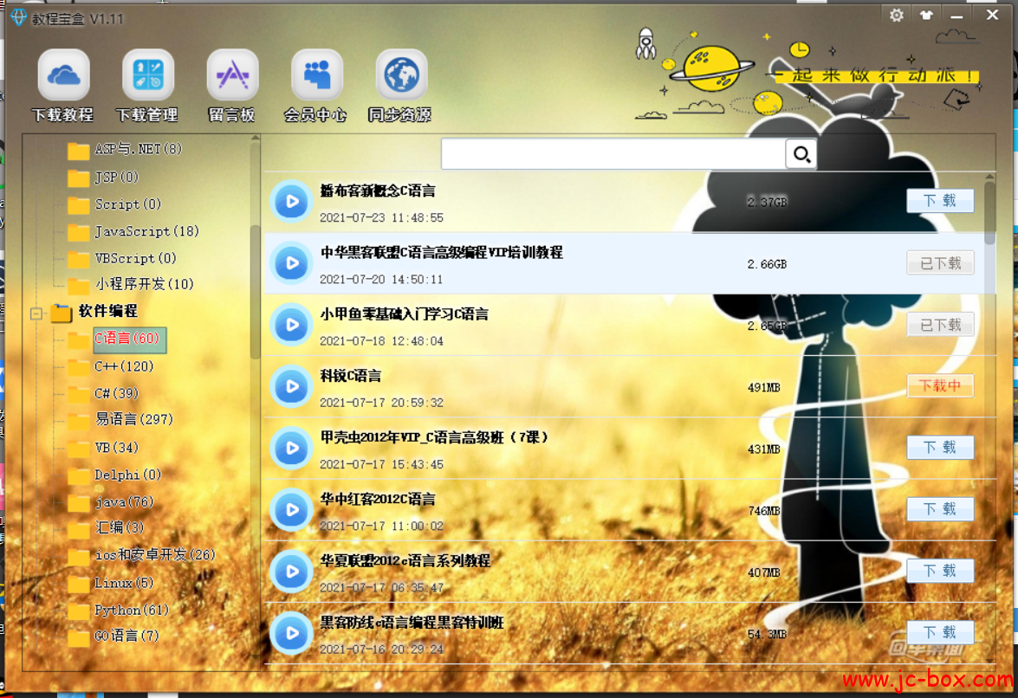Viewport: 1018px width, 698px height.
Task: Collapse the 软件编程 tree node
Action: (x=36, y=313)
